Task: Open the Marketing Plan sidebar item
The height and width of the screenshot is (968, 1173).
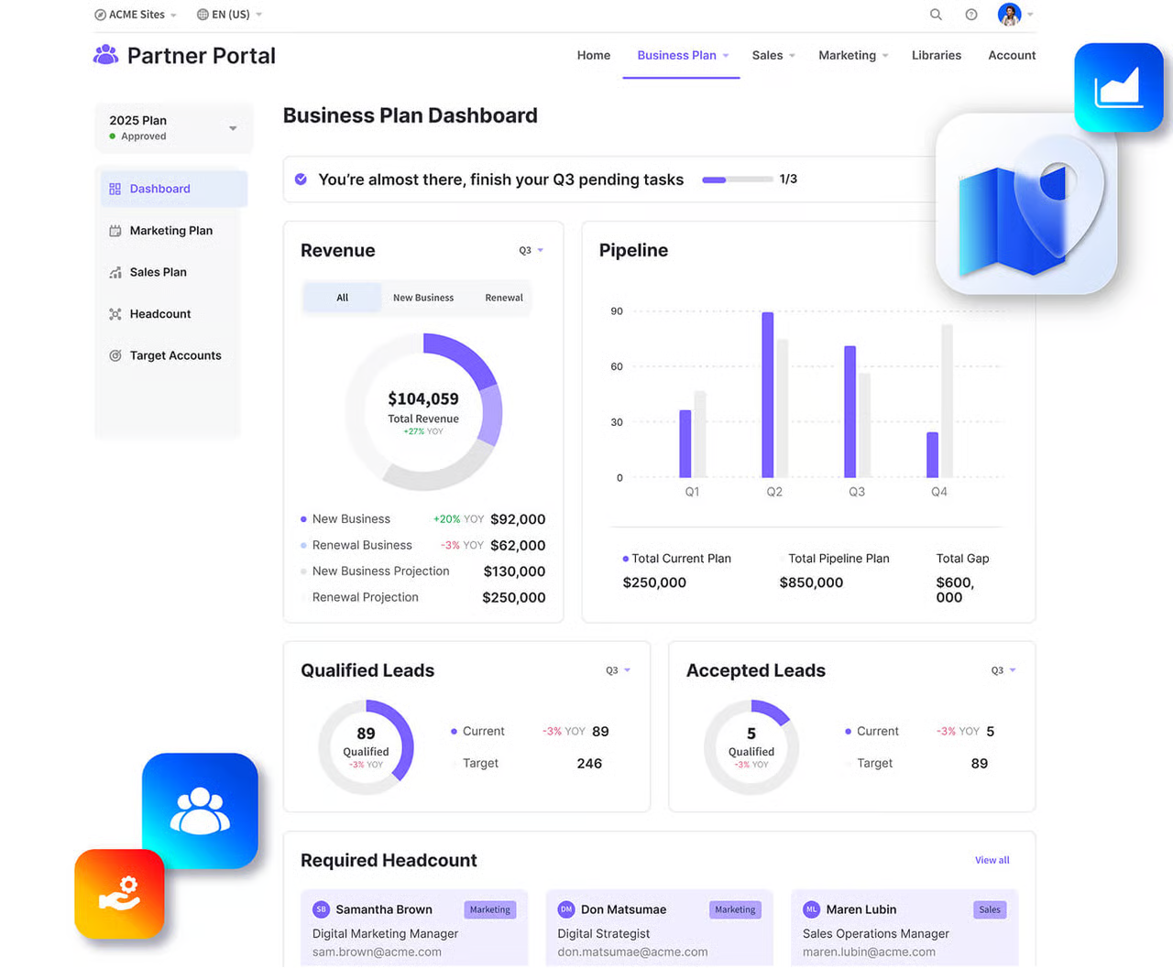Action: point(170,231)
